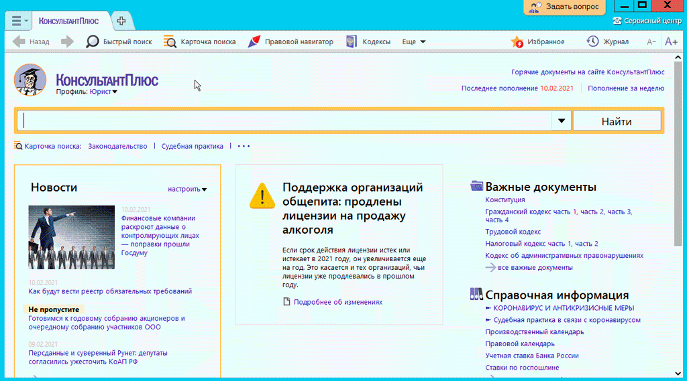This screenshot has width=687, height=381.
Task: Click the arrow icon before все важные документы
Action: tap(490, 267)
